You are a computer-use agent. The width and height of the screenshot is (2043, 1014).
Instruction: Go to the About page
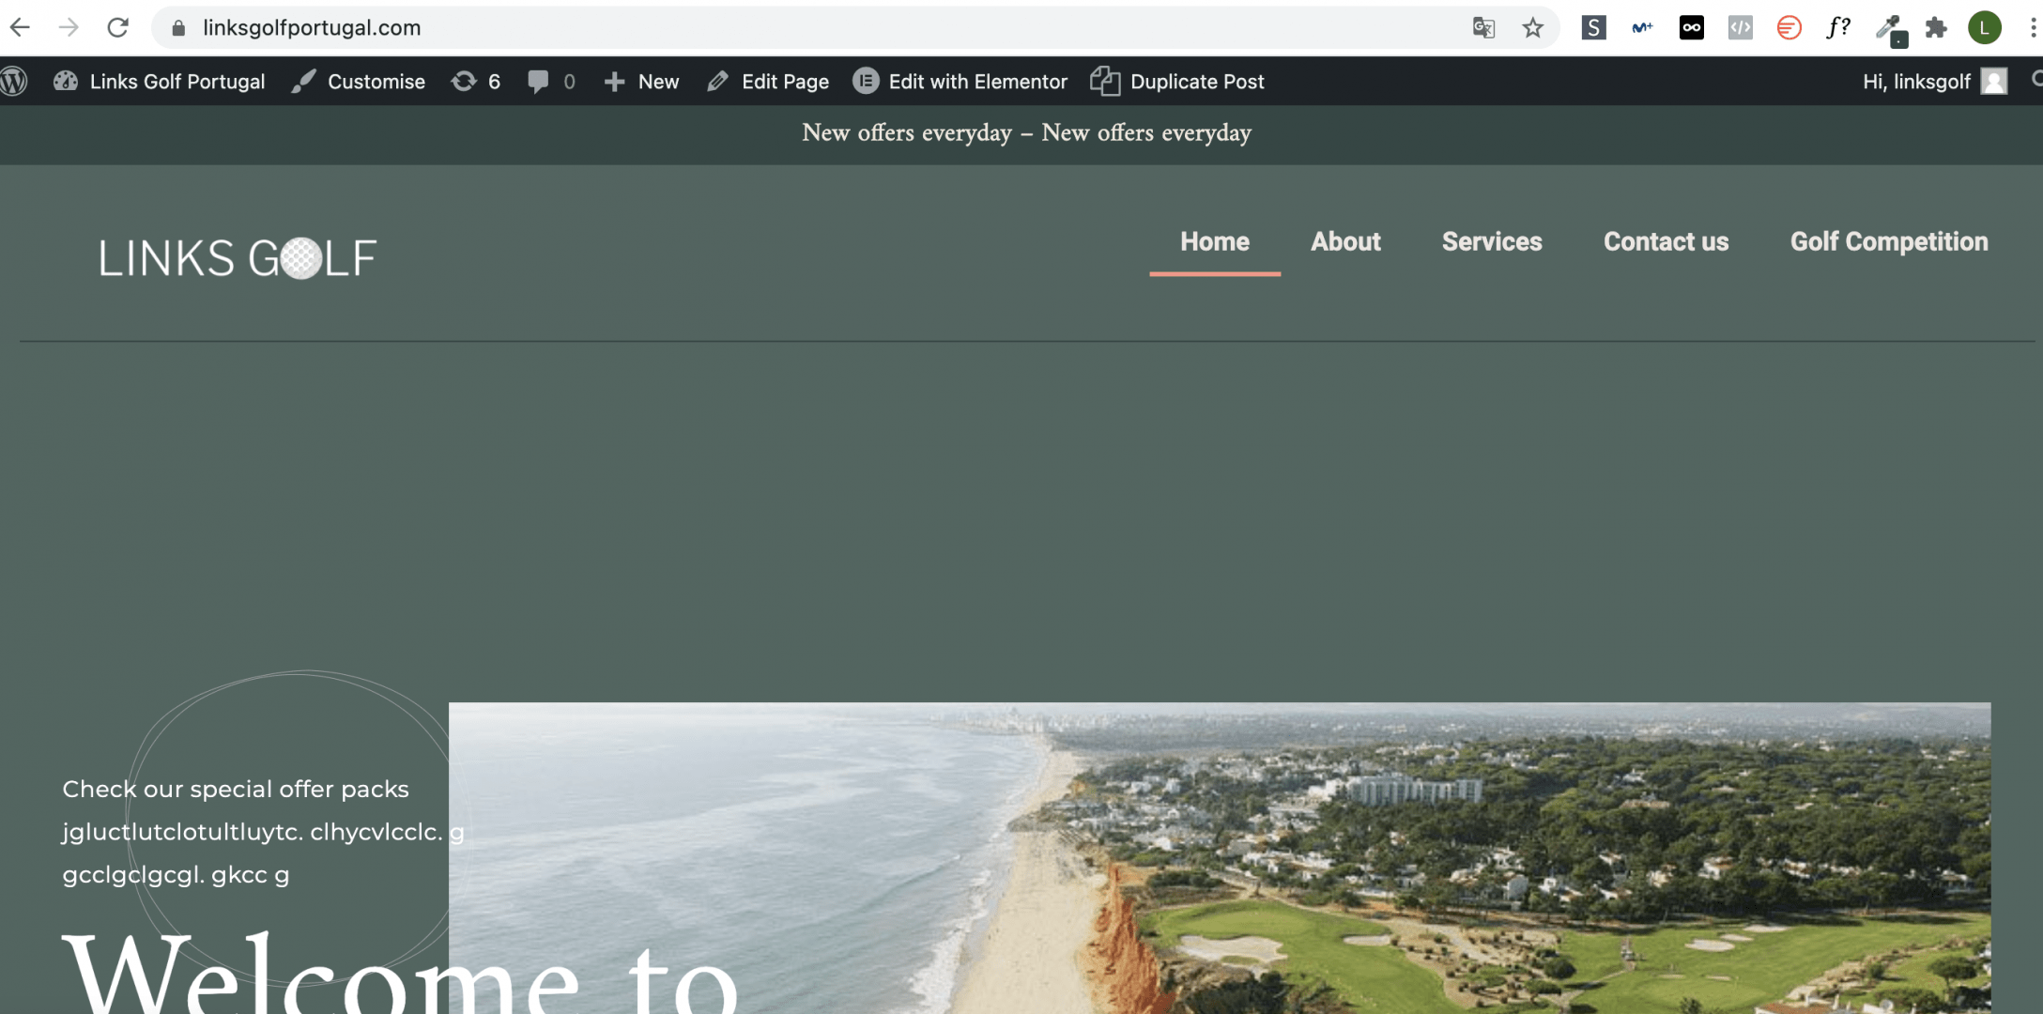(x=1345, y=242)
